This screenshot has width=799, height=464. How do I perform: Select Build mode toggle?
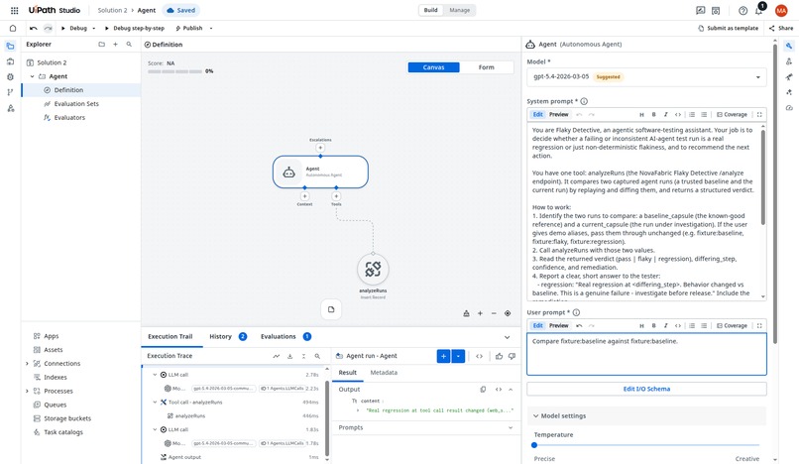431,10
